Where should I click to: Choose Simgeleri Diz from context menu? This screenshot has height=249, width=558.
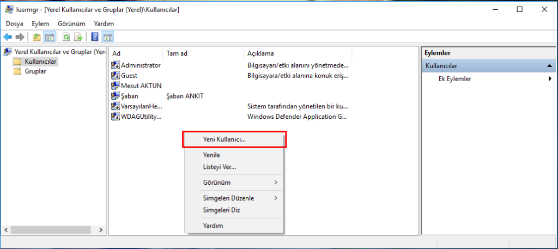click(x=234, y=210)
